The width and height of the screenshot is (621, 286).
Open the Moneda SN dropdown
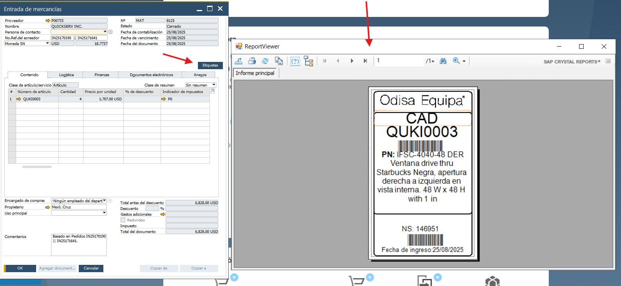tap(48, 43)
